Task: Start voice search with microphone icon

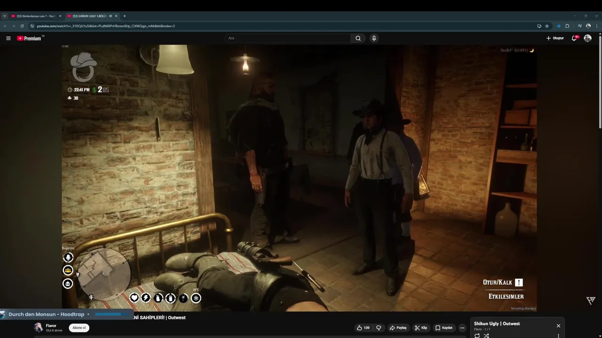Action: click(x=374, y=38)
